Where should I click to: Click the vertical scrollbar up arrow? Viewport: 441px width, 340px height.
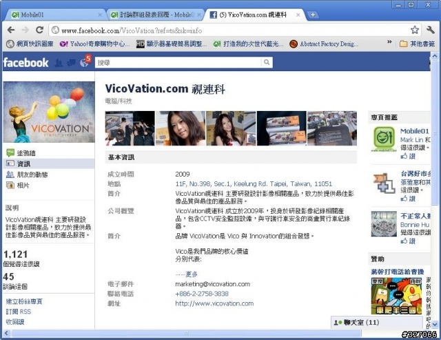pyautogui.click(x=435, y=56)
